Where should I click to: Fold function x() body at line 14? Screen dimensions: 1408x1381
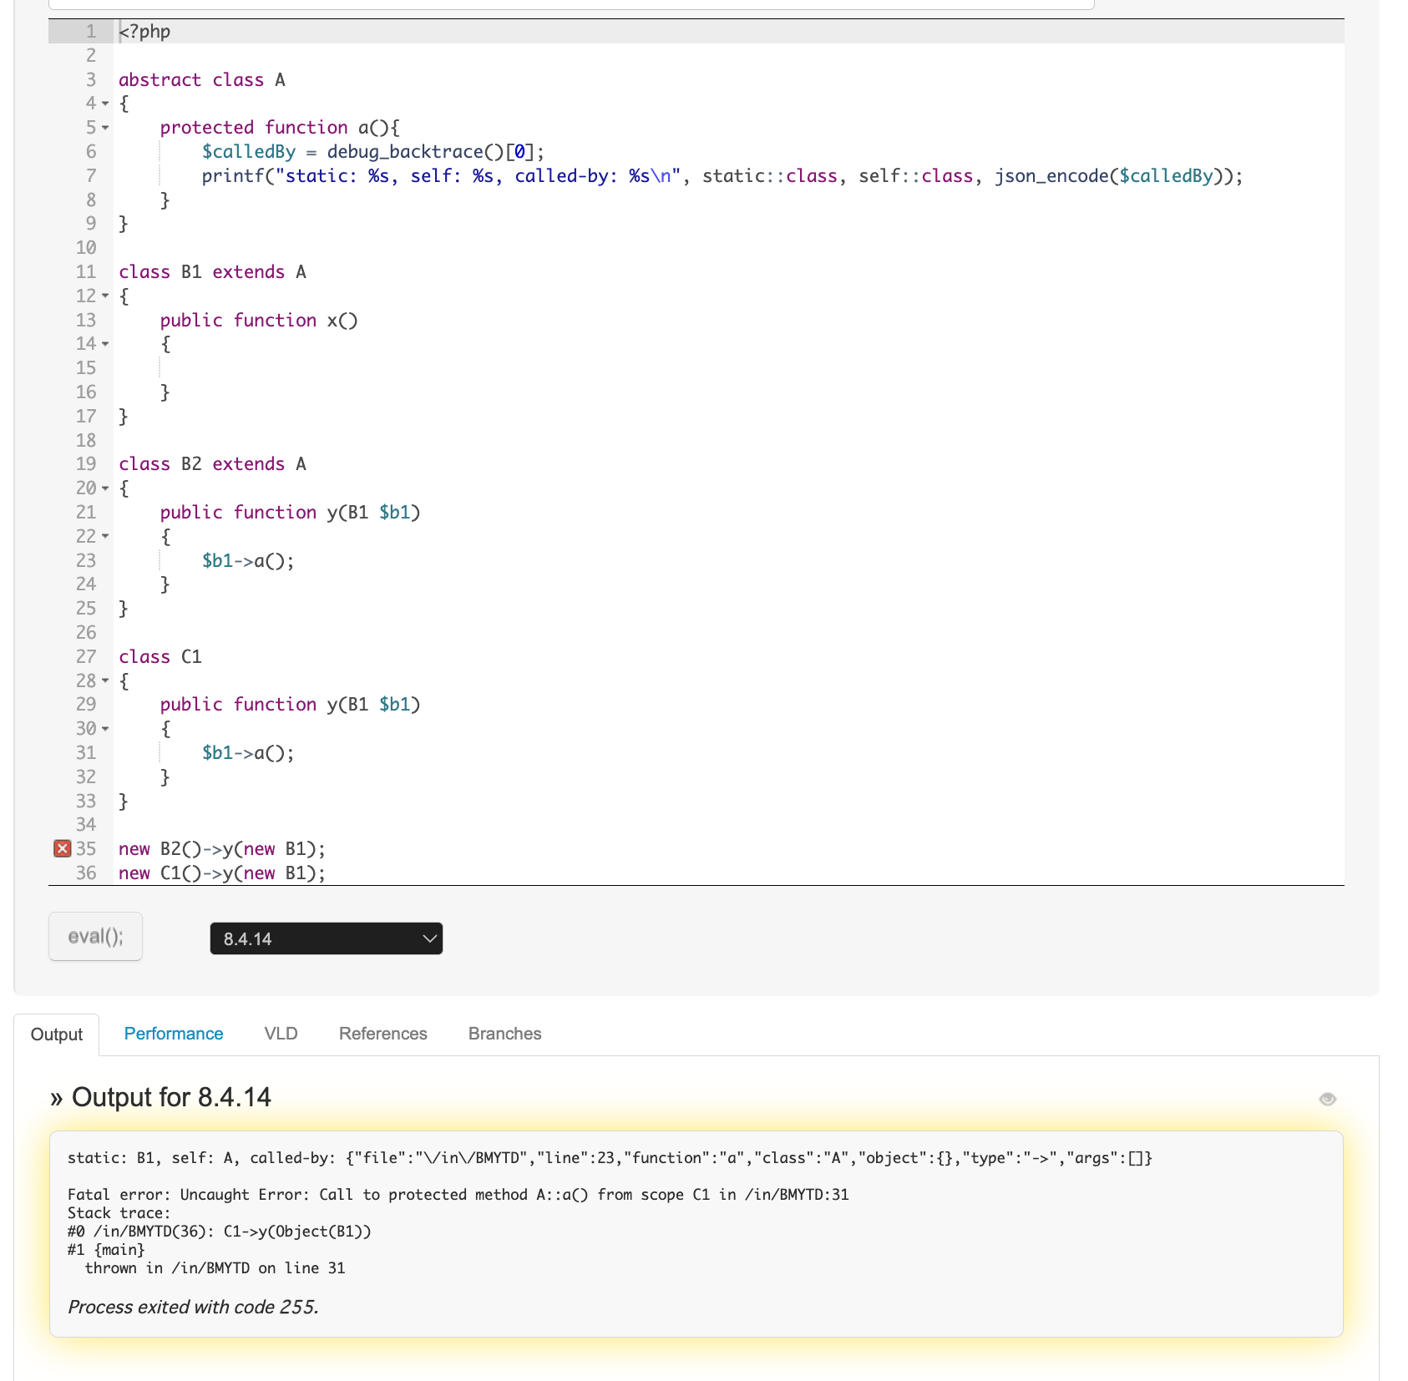coord(105,344)
